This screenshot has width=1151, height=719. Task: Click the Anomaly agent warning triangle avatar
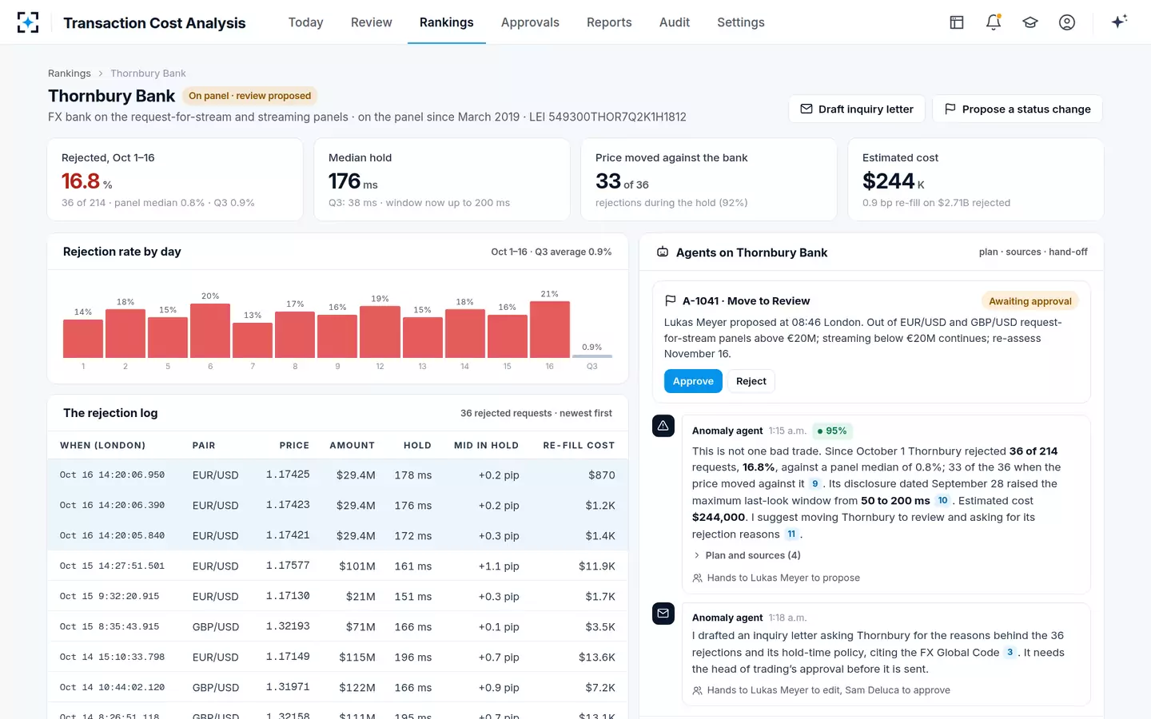tap(663, 426)
